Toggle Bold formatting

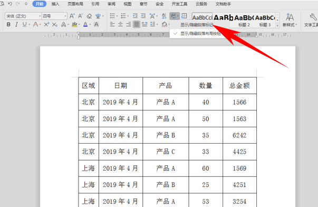tap(8, 25)
